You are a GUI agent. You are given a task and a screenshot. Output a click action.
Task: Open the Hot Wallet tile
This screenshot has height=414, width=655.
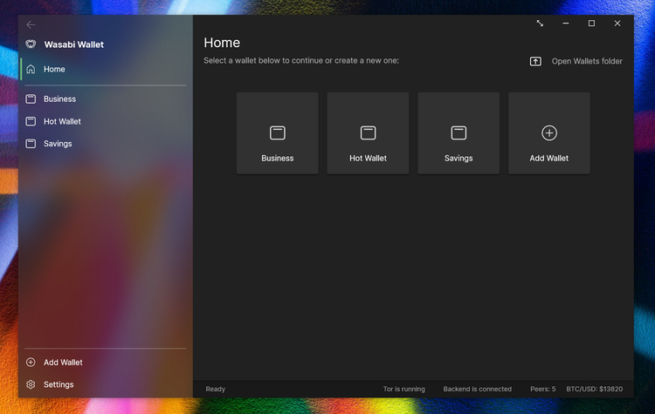368,133
